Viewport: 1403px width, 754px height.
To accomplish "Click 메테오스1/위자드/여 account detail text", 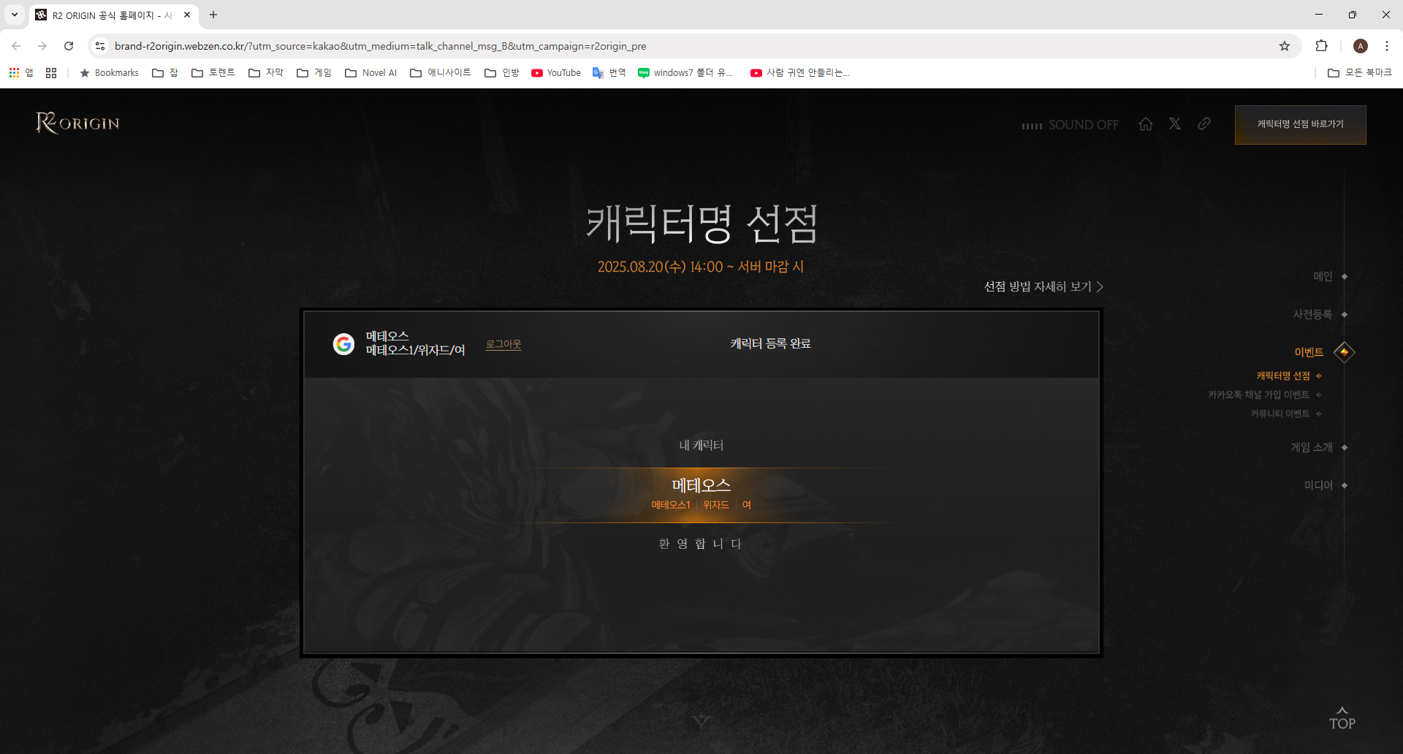I will pos(416,351).
